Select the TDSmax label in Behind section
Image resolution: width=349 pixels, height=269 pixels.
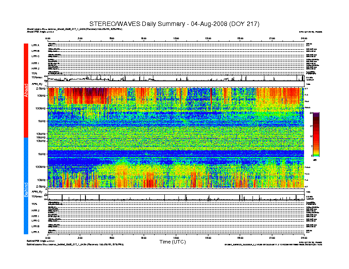tap(37, 196)
